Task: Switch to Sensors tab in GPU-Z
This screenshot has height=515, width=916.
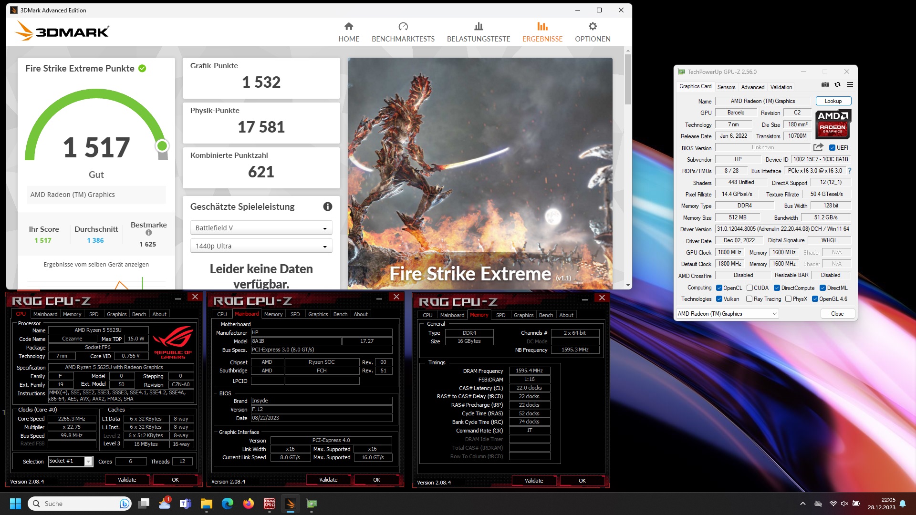Action: [726, 87]
